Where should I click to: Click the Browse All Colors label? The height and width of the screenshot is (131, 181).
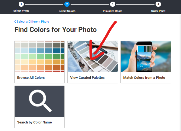coord(31,78)
